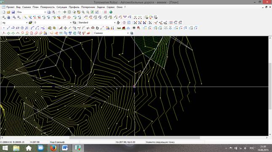Click the green globe icon
Screen dimensions: 272x152
(x=111, y=12)
